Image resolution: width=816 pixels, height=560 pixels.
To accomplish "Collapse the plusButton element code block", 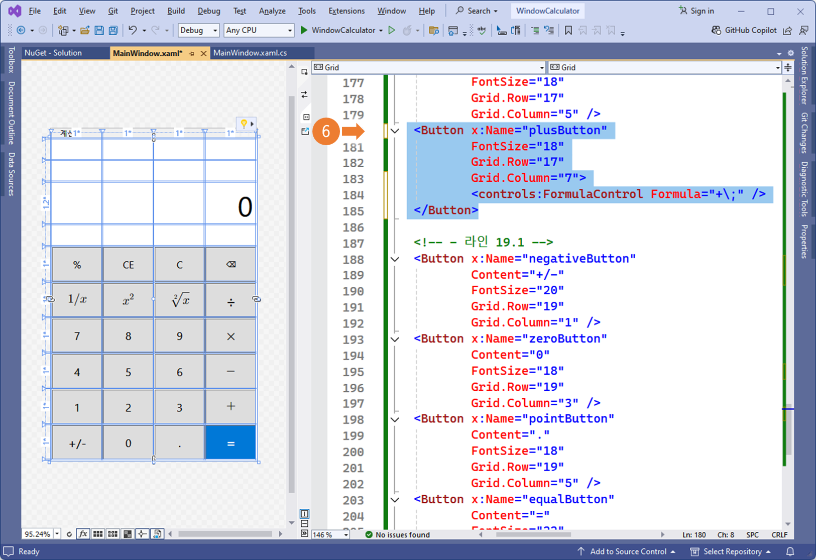I will (395, 131).
